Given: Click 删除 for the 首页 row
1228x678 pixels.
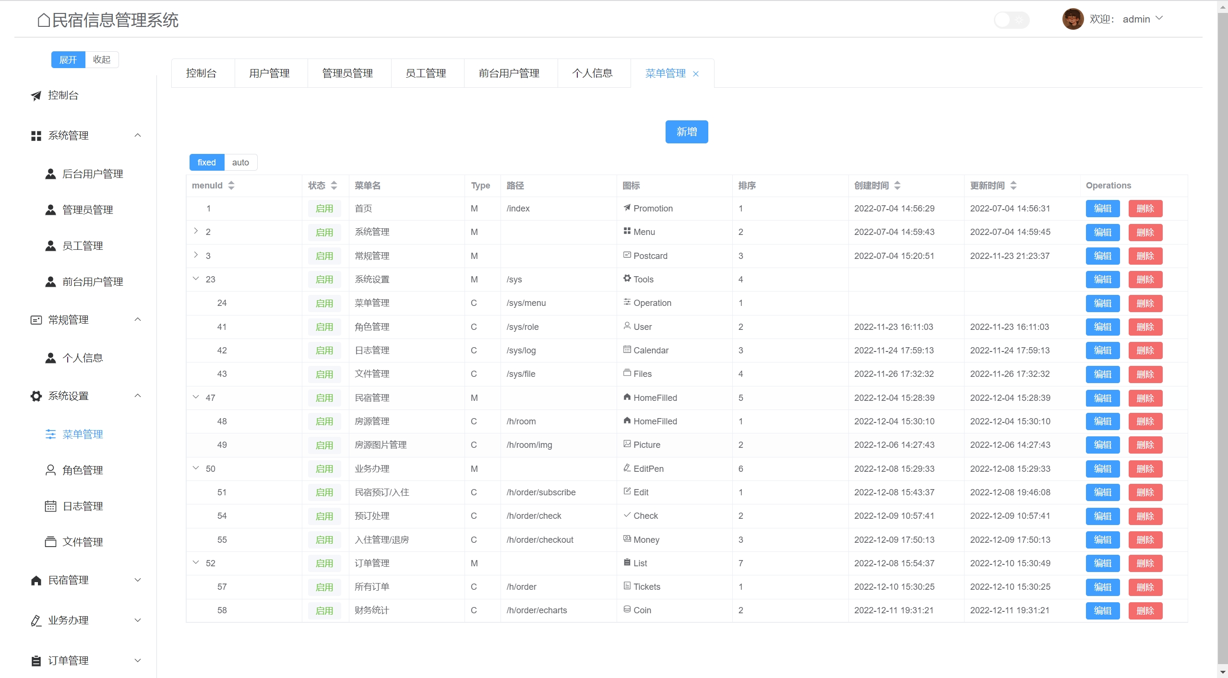Looking at the screenshot, I should click(x=1145, y=209).
